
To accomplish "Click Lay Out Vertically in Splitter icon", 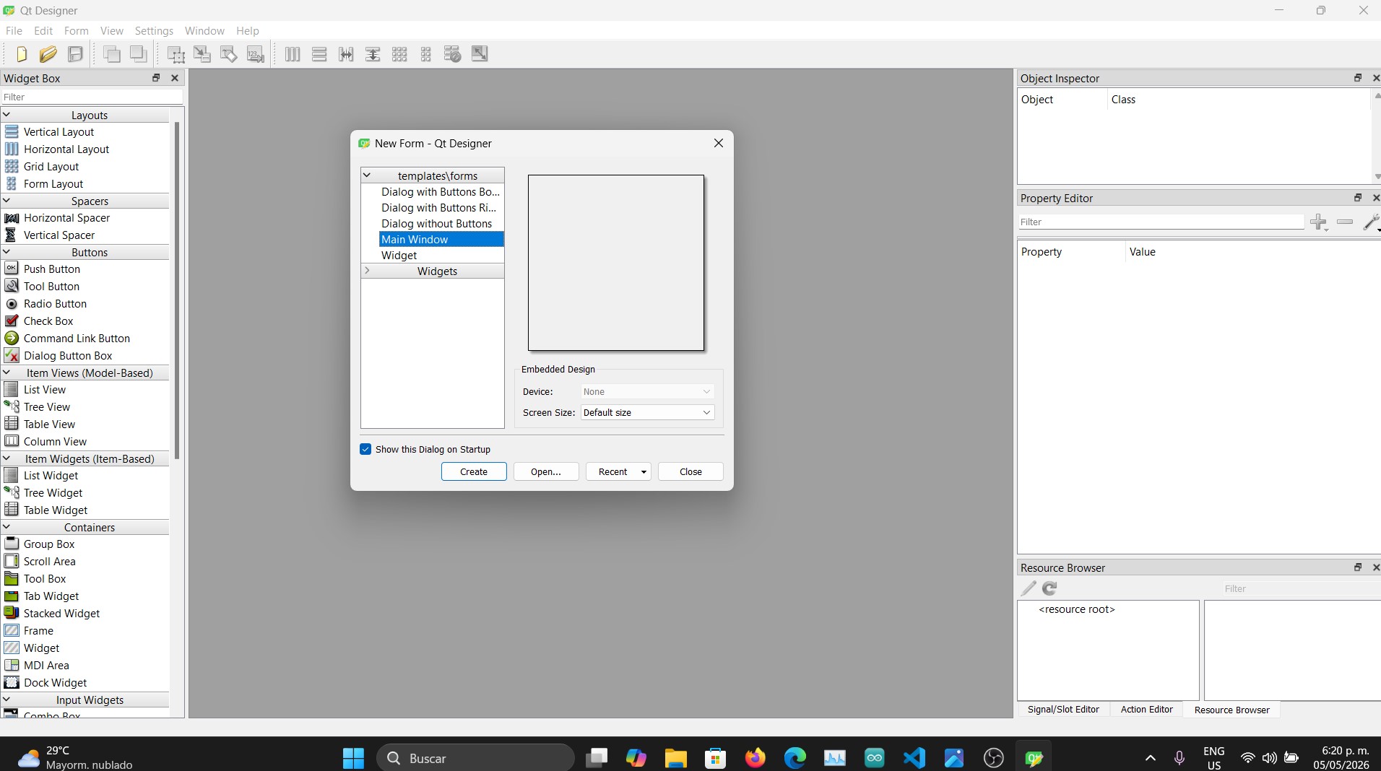I will (373, 54).
